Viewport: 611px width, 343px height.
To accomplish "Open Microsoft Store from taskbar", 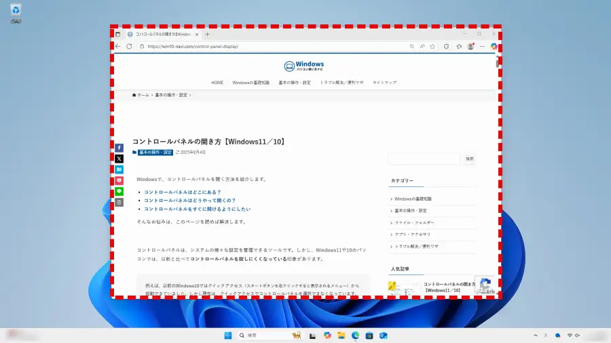I will click(369, 336).
